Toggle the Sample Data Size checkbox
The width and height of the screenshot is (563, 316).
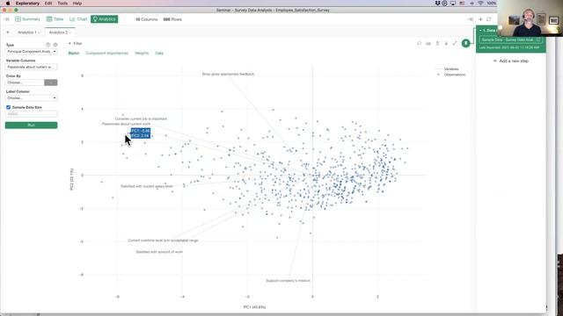pos(8,107)
